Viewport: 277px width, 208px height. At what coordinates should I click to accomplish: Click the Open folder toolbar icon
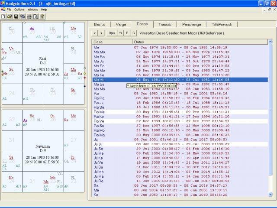click(10, 16)
